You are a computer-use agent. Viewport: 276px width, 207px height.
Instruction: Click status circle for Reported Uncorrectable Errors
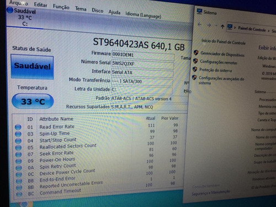pyautogui.click(x=19, y=188)
